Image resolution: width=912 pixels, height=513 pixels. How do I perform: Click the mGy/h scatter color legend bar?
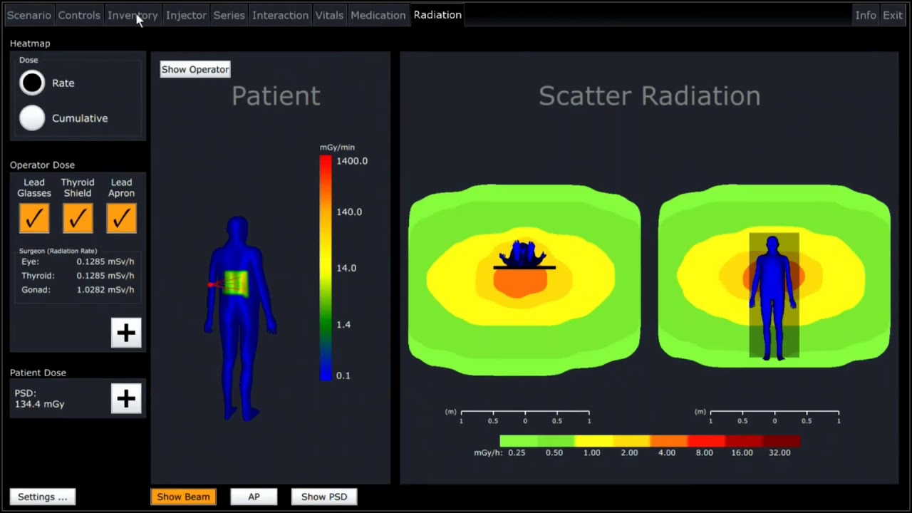click(650, 441)
